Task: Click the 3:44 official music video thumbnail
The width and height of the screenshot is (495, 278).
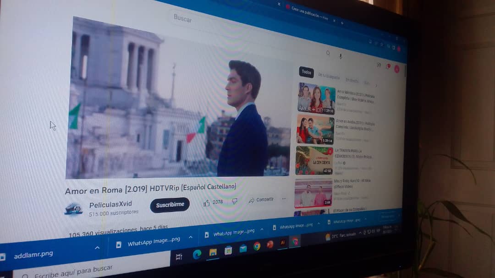Action: click(x=313, y=194)
